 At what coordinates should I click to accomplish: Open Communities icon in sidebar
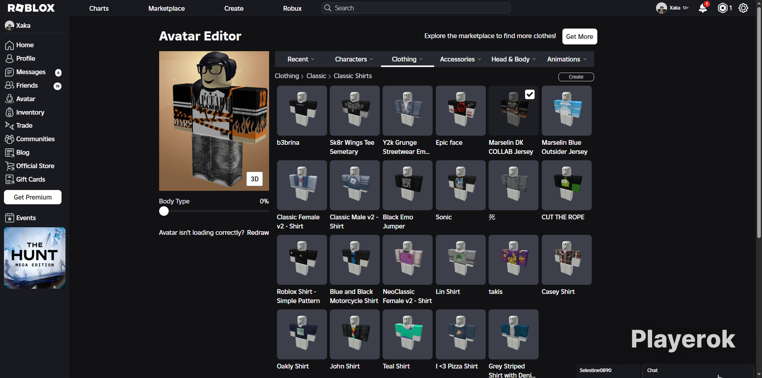pos(10,139)
